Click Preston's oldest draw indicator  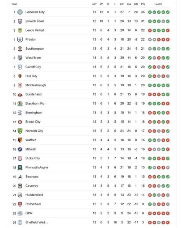(x=150, y=40)
